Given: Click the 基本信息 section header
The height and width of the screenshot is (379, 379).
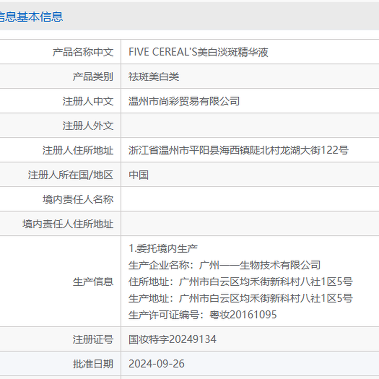Looking at the screenshot, I should click(31, 17).
